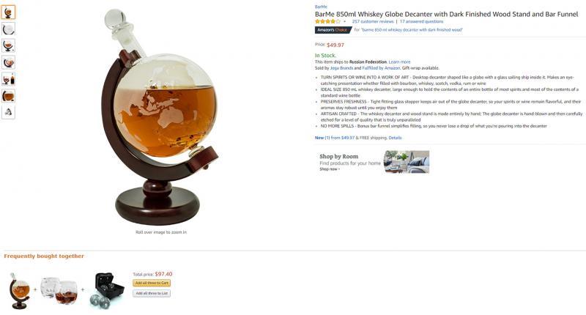Add all three to List
The image size is (586, 315).
(x=152, y=293)
